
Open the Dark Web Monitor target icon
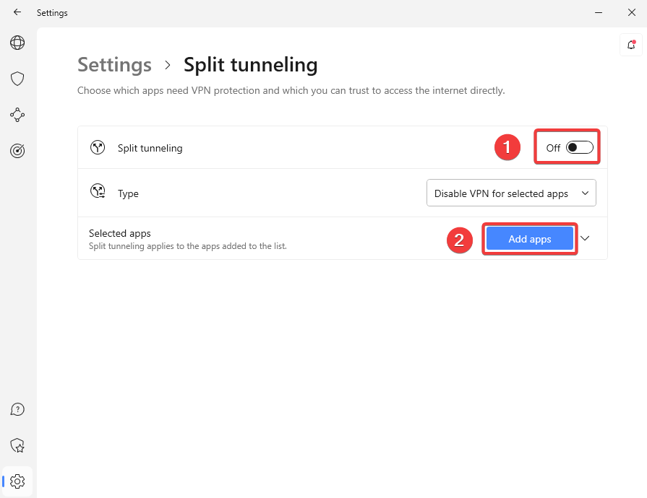coord(17,150)
